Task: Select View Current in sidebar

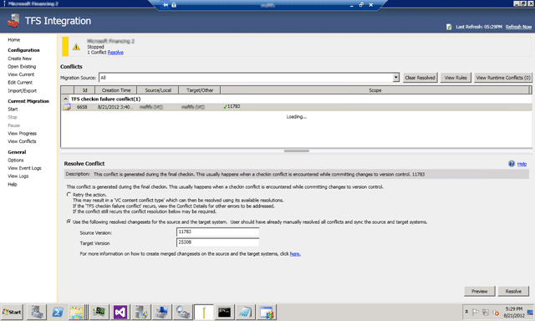Action: point(21,74)
